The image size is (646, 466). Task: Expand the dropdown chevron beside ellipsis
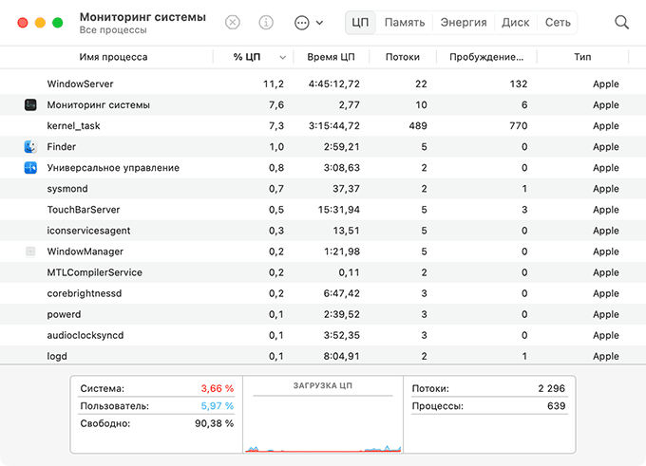[x=319, y=23]
